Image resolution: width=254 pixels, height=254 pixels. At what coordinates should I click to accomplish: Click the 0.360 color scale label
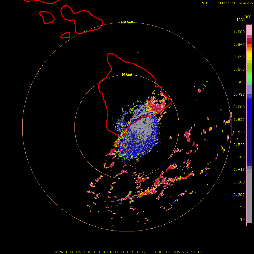[239, 182]
